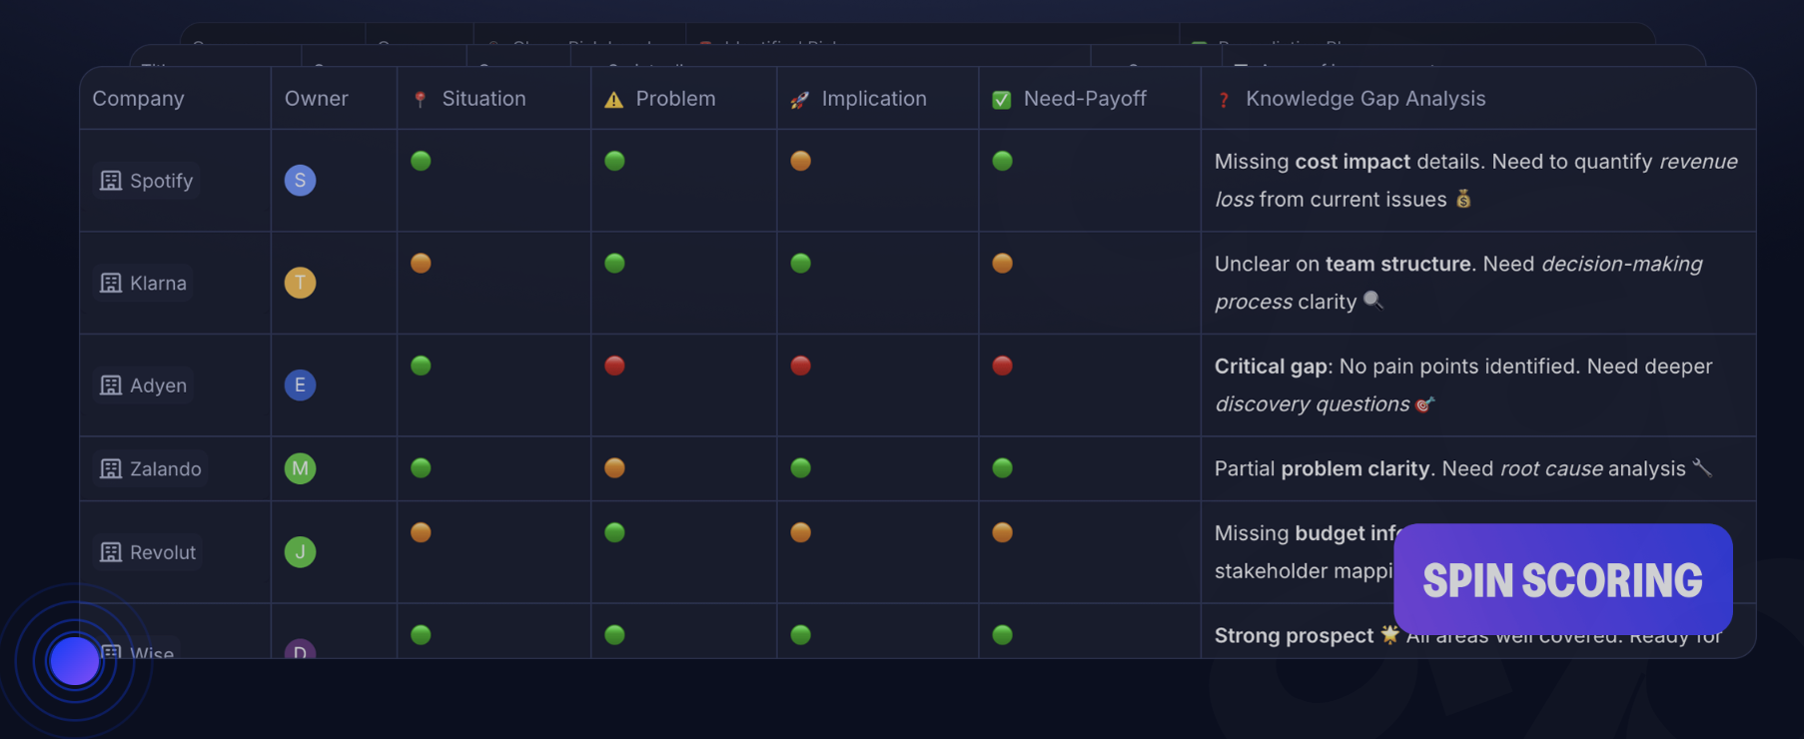Open the Klarna company chip

pos(143,284)
